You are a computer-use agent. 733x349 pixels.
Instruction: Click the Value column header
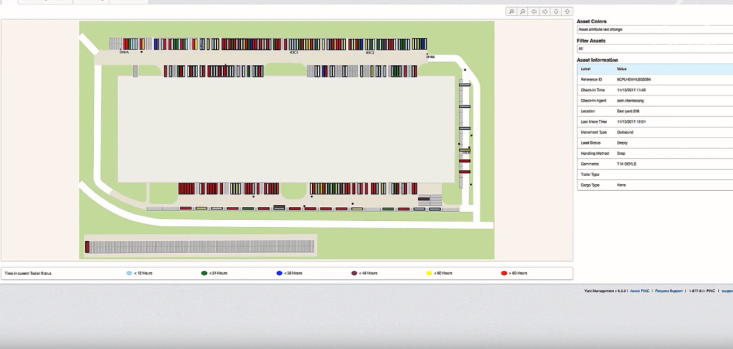622,69
